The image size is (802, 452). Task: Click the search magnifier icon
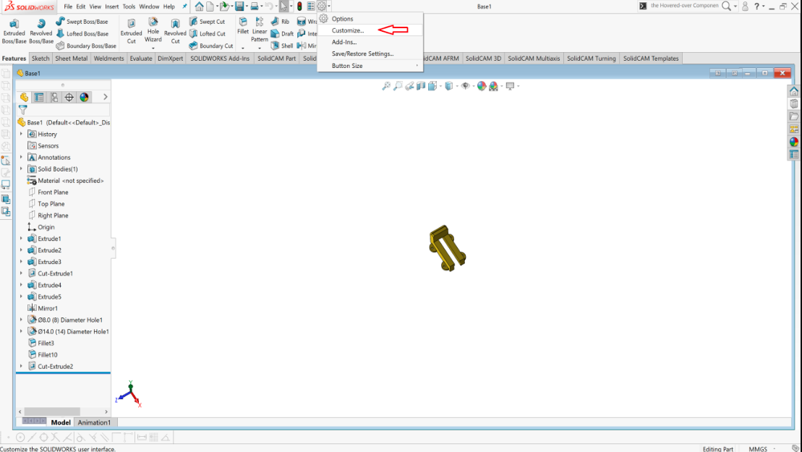726,6
